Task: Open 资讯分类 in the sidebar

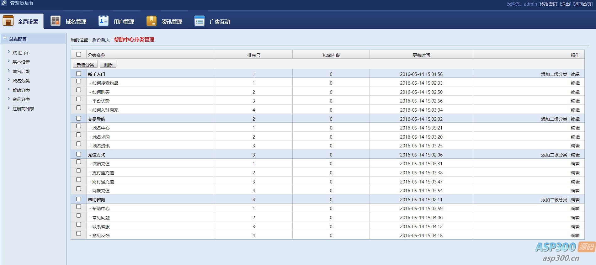Action: [x=21, y=99]
